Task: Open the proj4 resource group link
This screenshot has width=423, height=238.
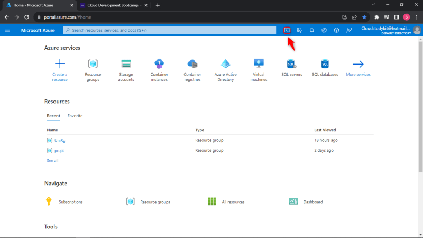Action: (x=59, y=151)
